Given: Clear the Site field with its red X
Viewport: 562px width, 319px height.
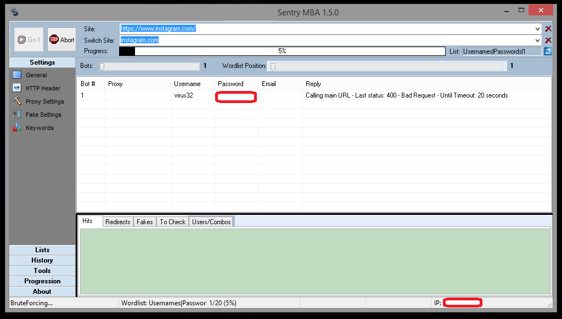Looking at the screenshot, I should 548,29.
